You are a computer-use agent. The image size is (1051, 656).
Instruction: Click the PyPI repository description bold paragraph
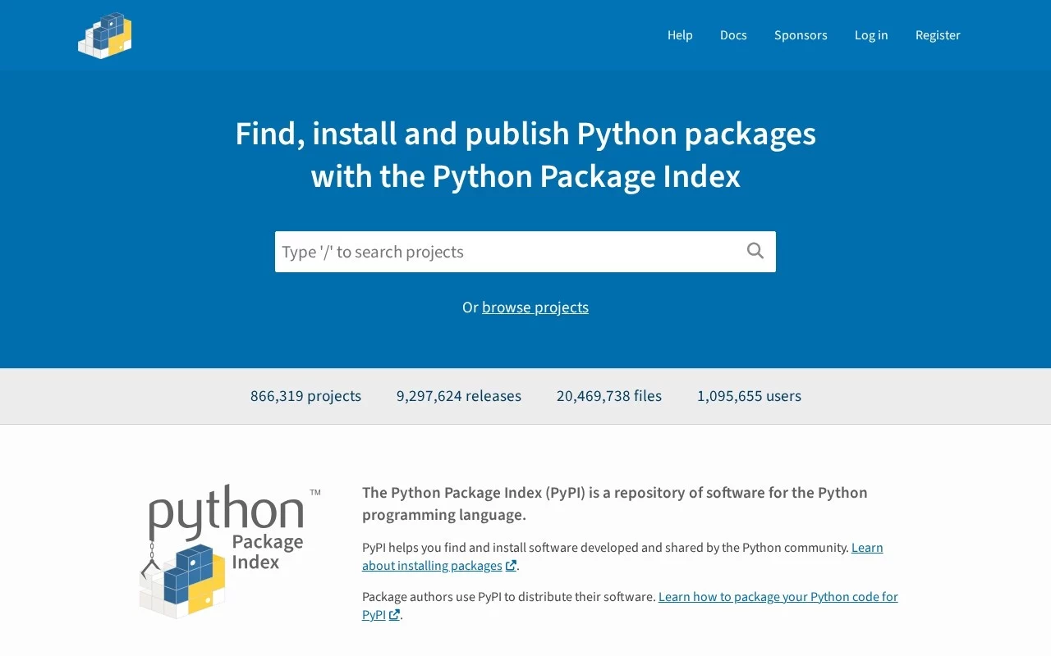coord(615,503)
